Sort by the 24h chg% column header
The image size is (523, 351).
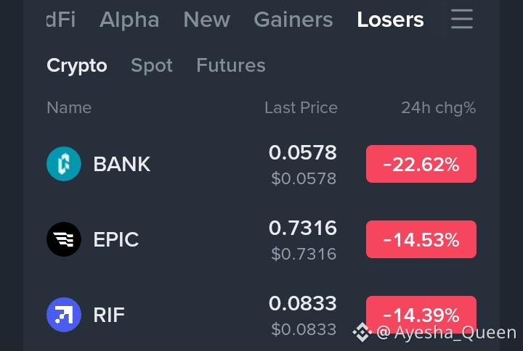[x=438, y=108]
